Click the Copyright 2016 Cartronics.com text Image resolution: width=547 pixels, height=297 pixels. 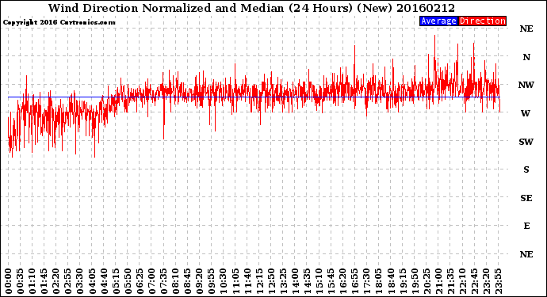pyautogui.click(x=59, y=23)
